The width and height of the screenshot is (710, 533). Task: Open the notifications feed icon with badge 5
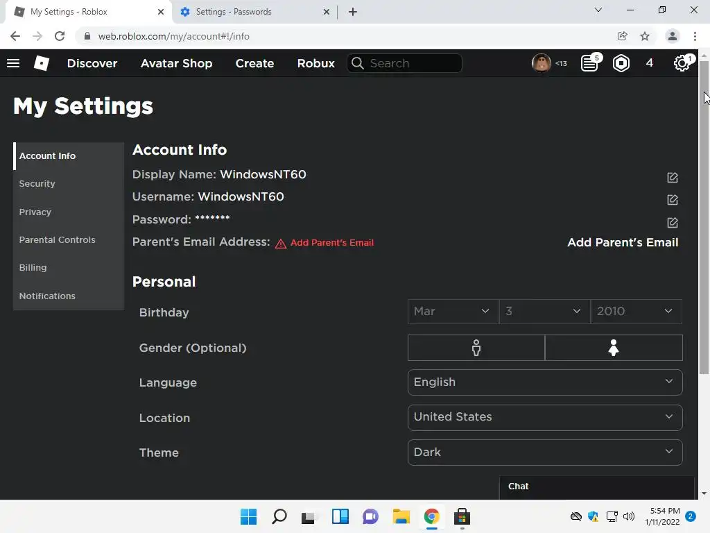[x=589, y=63]
